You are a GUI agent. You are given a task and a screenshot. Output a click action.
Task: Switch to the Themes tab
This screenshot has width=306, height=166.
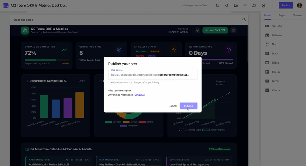click(298, 15)
